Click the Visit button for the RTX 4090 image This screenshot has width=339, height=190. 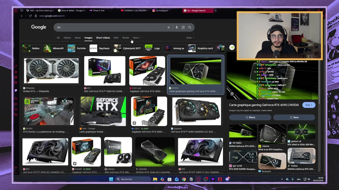309,105
